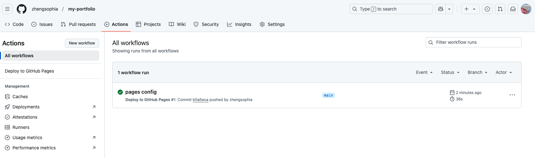Open the notifications inbox icon

click(513, 9)
